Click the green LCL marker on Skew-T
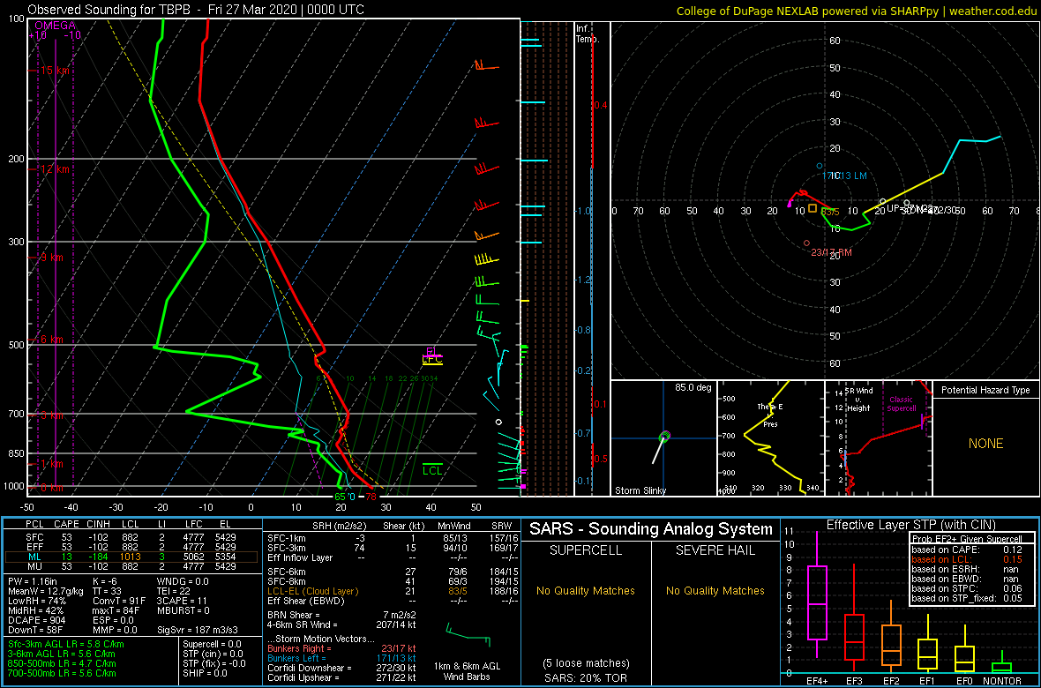This screenshot has height=688, width=1041. pyautogui.click(x=432, y=470)
